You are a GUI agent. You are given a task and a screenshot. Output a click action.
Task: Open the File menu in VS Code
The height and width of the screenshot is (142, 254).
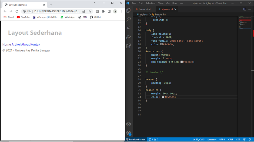pos(134,3)
